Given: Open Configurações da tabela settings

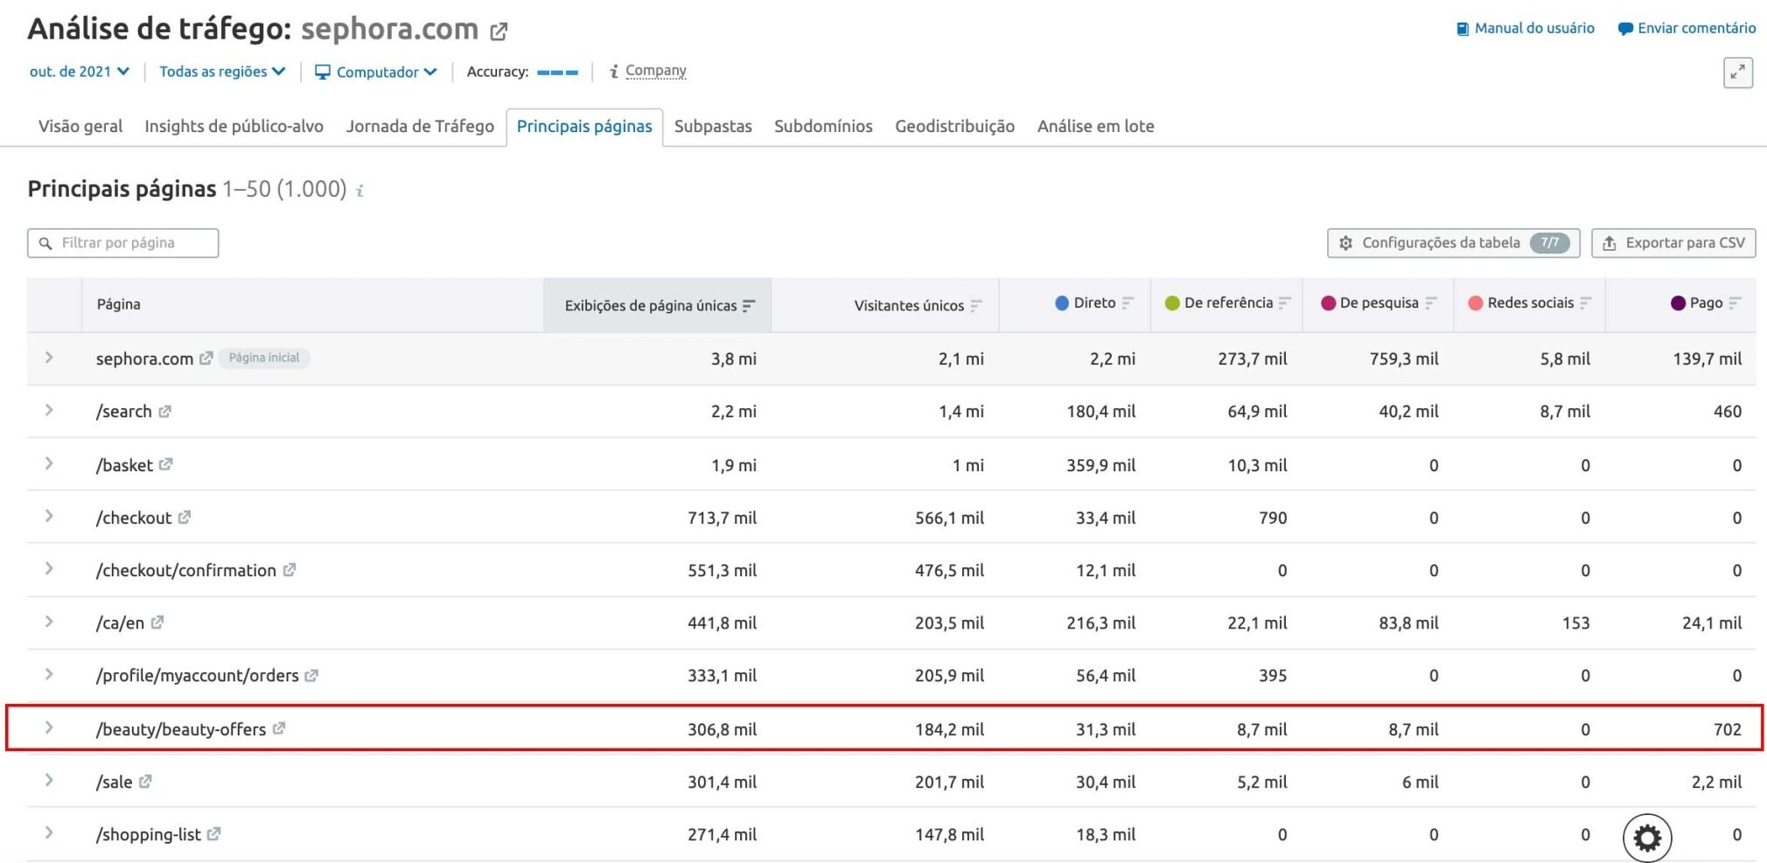Looking at the screenshot, I should (x=1453, y=242).
